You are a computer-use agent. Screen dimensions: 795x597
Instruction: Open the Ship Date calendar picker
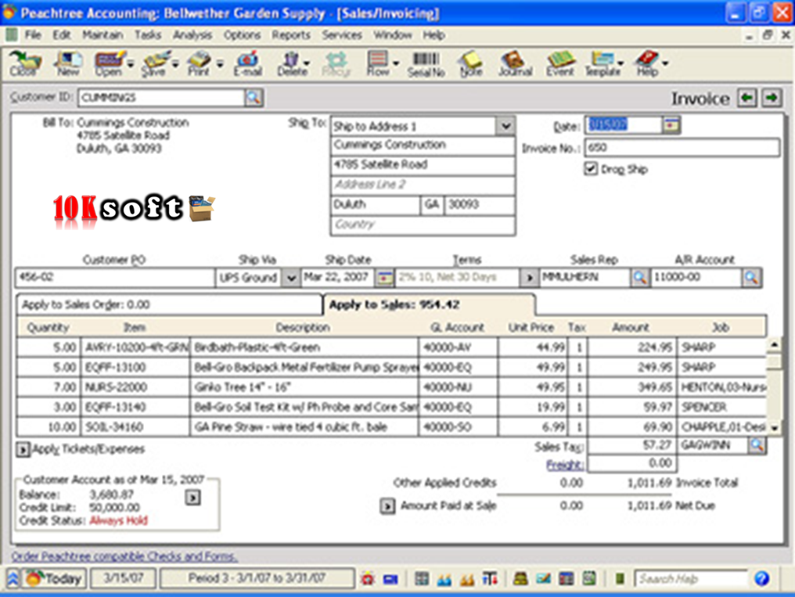point(384,277)
